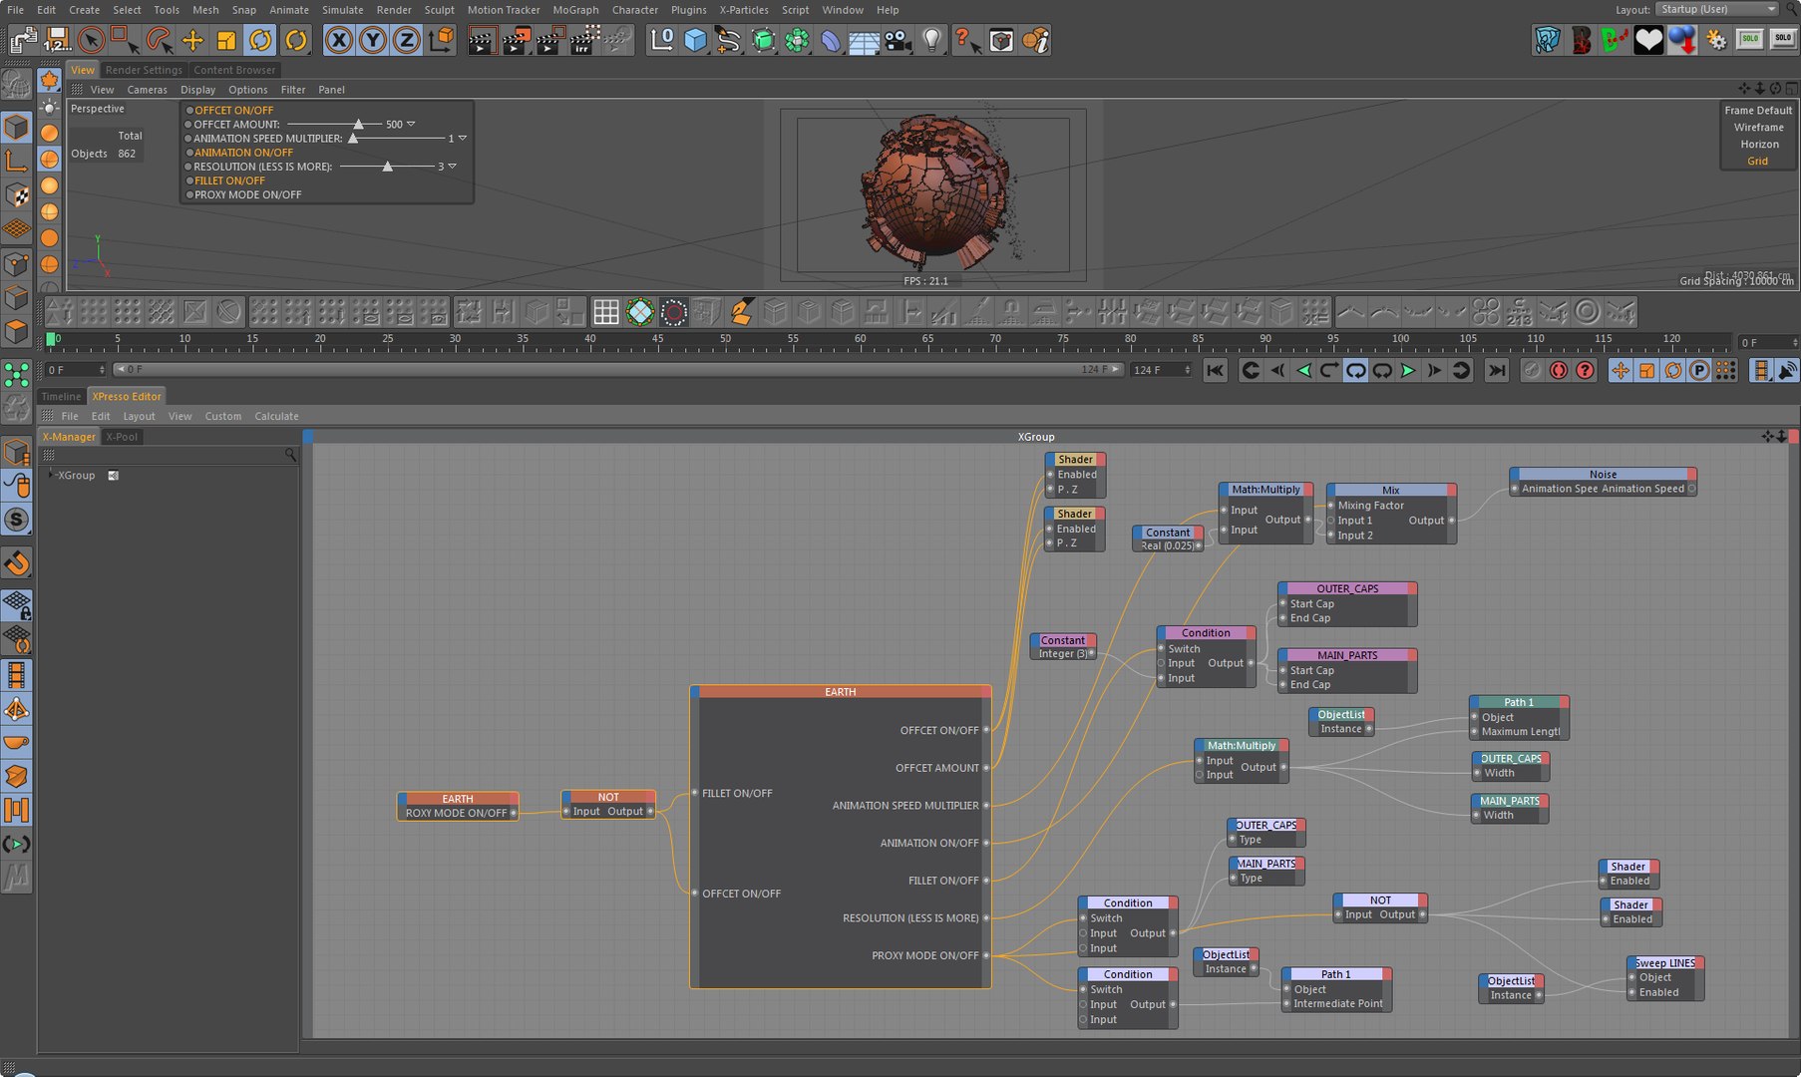Play animation forward

(x=1408, y=370)
